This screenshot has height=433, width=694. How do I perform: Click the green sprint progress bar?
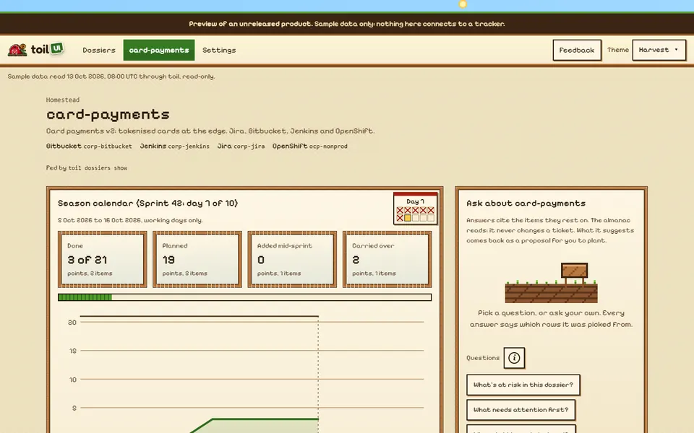[x=245, y=297]
